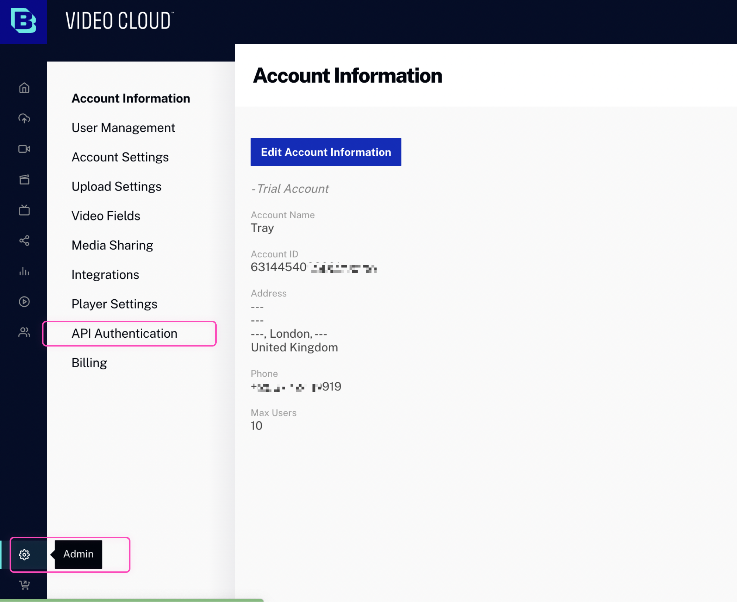Image resolution: width=737 pixels, height=602 pixels.
Task: Click Edit Account Information
Action: pyautogui.click(x=326, y=152)
